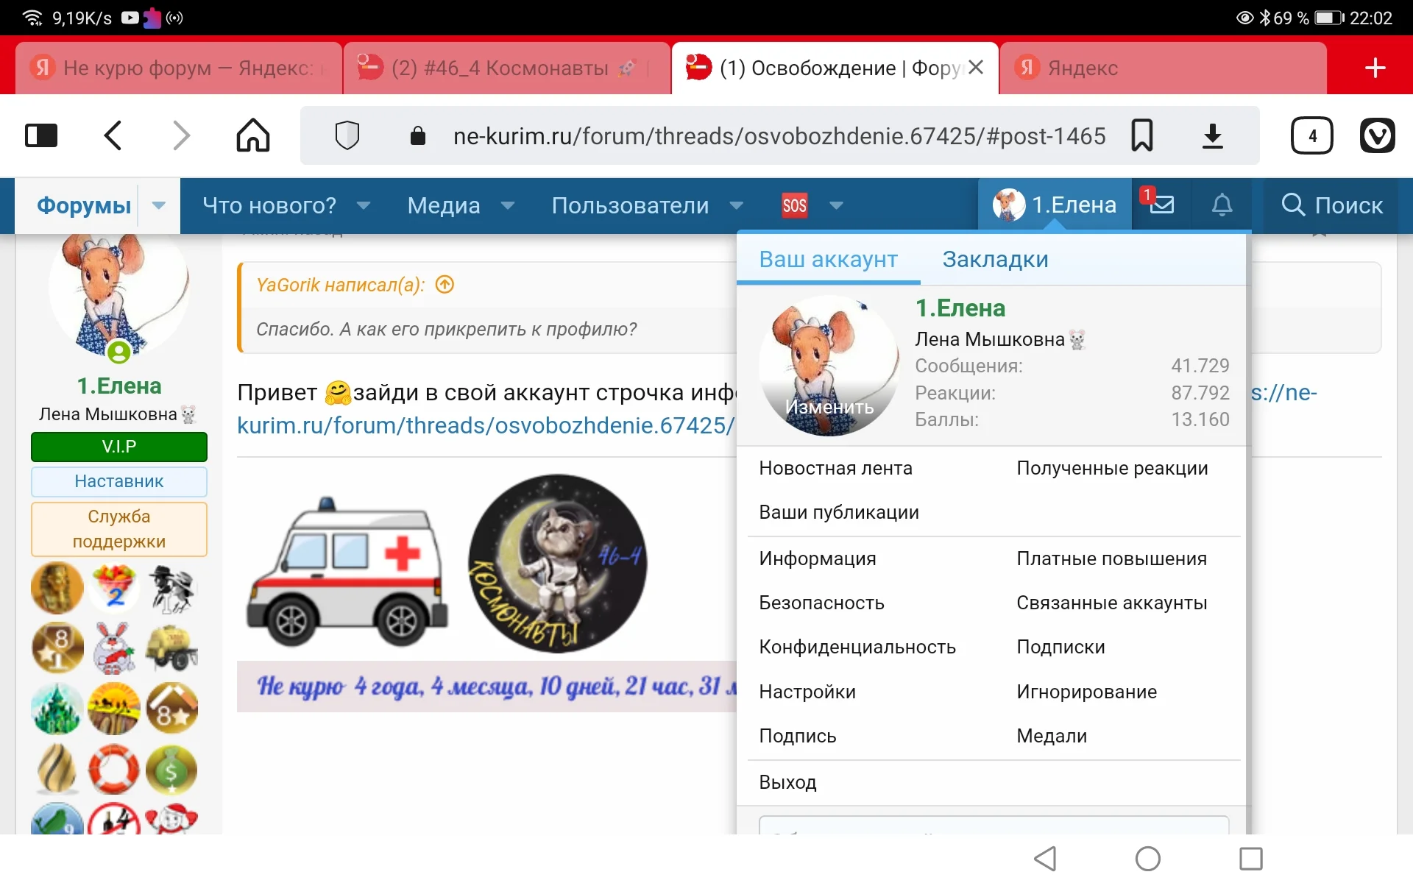1413x883 pixels.
Task: Expand the Пользователи dropdown
Action: pos(738,206)
